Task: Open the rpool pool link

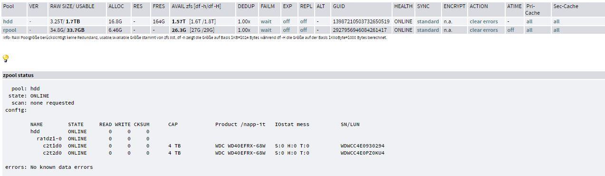Action: click(x=10, y=30)
